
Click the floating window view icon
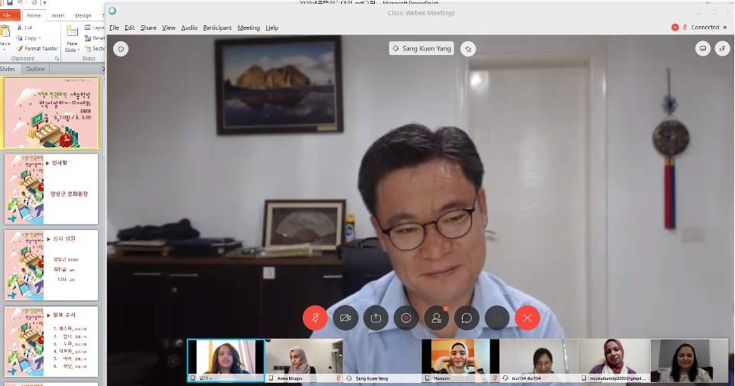(x=722, y=49)
